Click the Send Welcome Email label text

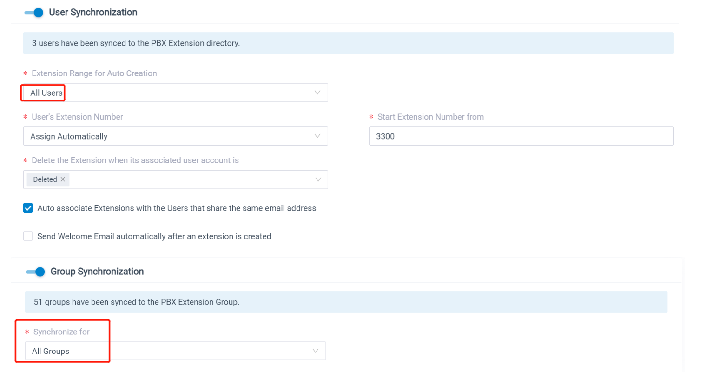coord(154,236)
